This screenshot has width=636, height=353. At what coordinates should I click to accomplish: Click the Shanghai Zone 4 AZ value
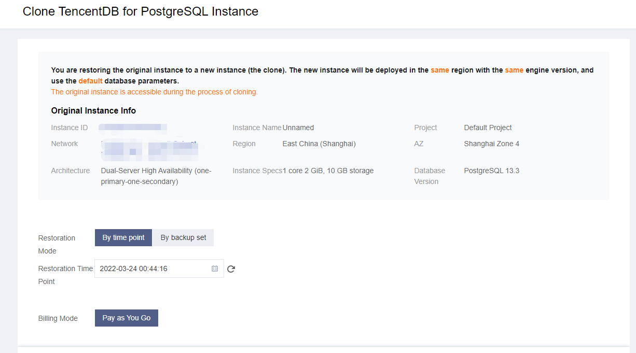(x=491, y=144)
